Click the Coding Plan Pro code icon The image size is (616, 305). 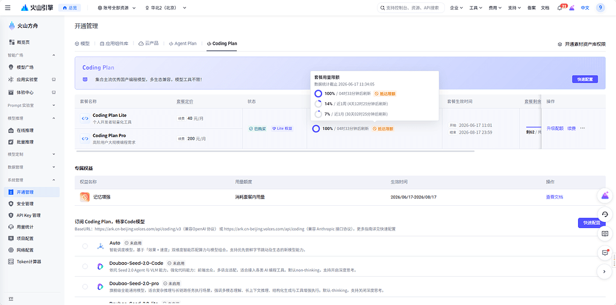[85, 138]
